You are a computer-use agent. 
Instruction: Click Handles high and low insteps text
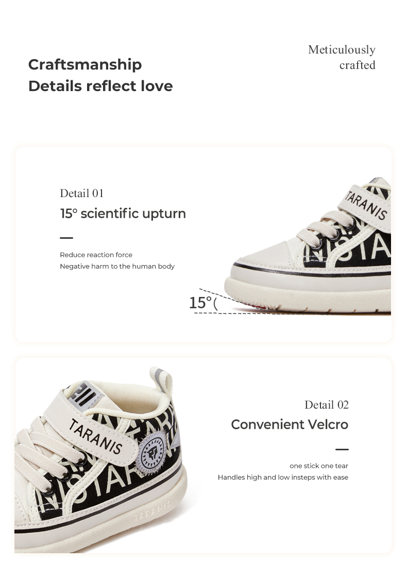[x=283, y=477]
